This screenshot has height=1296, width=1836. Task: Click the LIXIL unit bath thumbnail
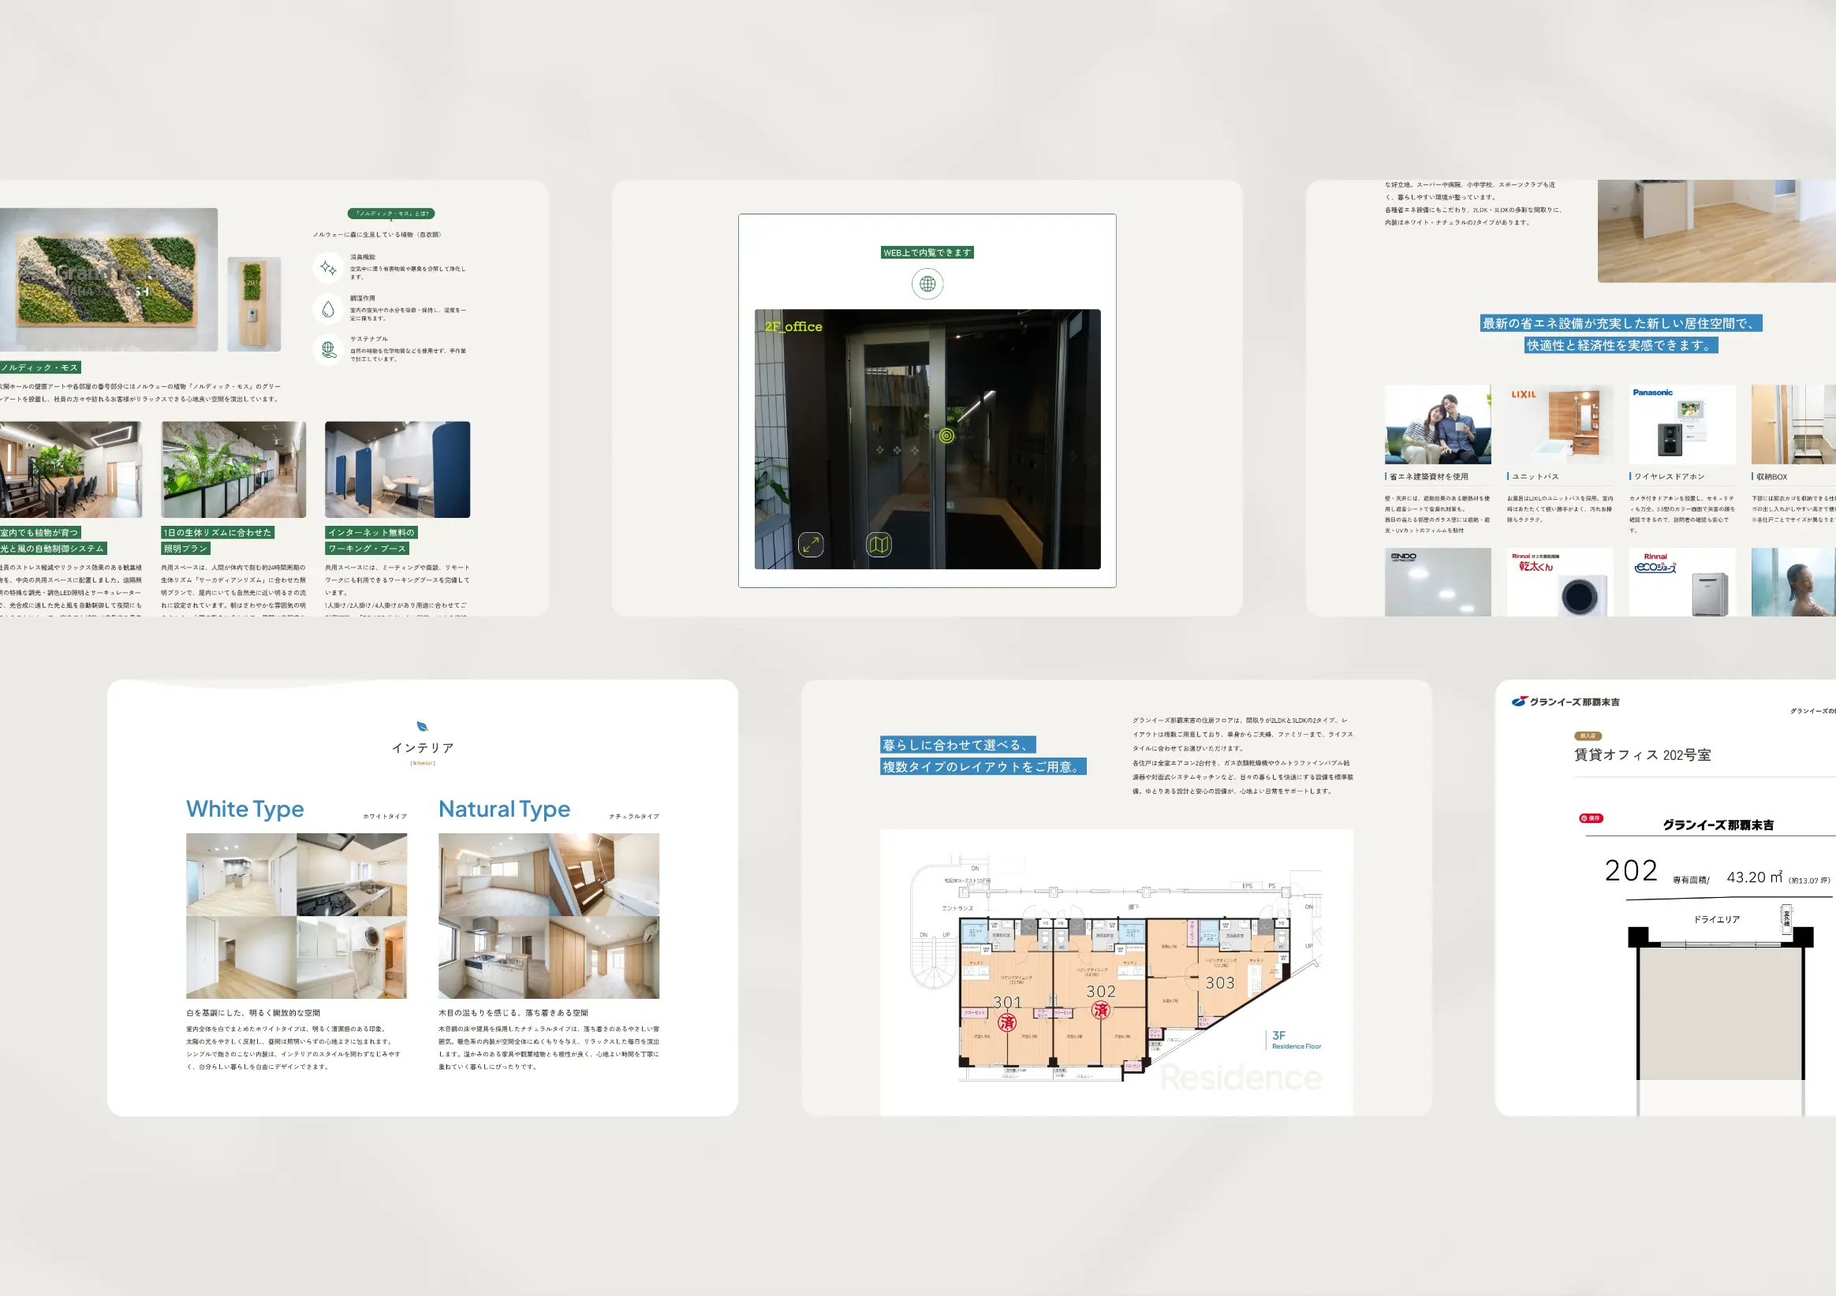[x=1559, y=425]
